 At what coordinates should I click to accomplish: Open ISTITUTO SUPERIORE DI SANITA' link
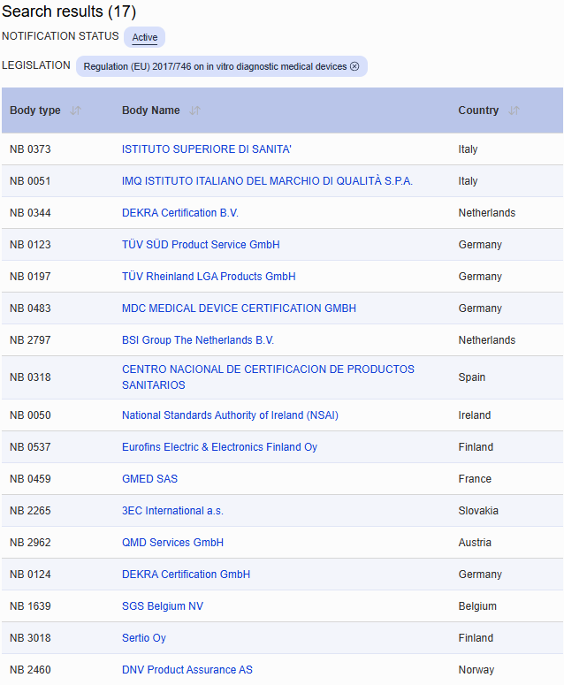[207, 149]
